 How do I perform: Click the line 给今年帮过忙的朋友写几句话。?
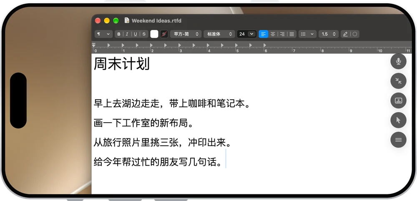158,162
